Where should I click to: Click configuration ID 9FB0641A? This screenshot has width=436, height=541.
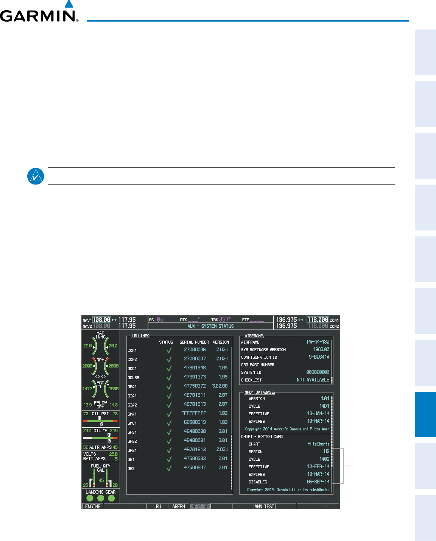(319, 357)
